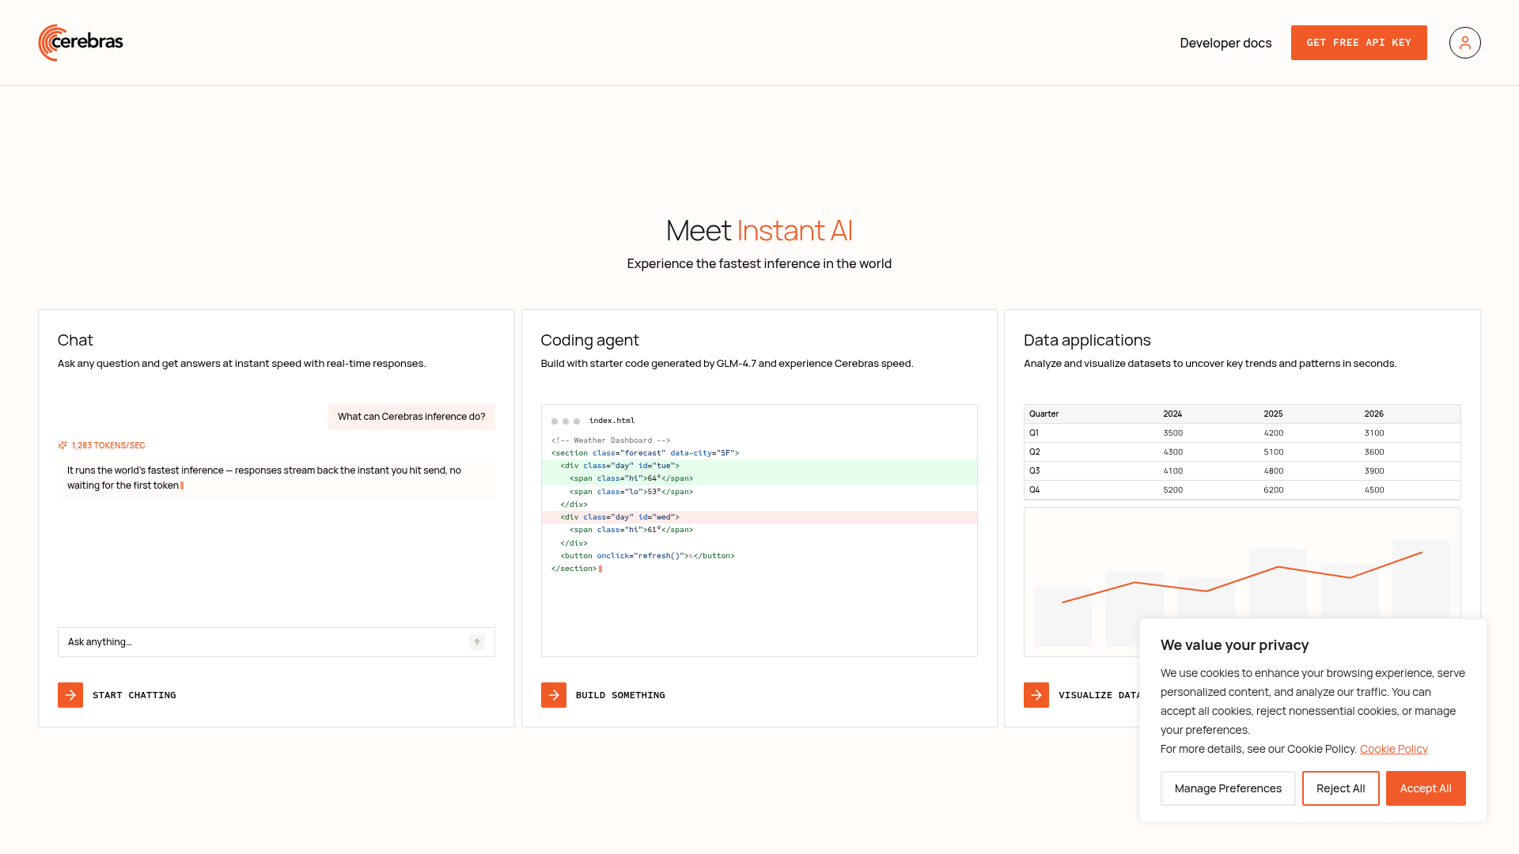Click Accept All cookies button
The width and height of the screenshot is (1519, 854).
(x=1426, y=788)
